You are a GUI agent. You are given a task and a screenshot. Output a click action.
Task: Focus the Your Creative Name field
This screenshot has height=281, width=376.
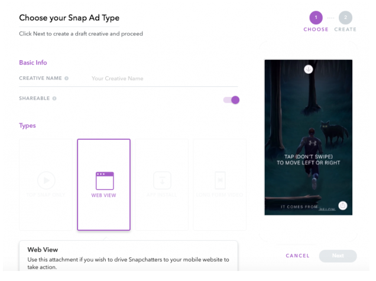pos(164,79)
